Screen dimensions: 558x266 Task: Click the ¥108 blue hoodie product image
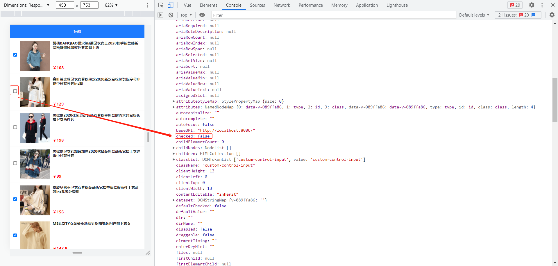(x=35, y=56)
